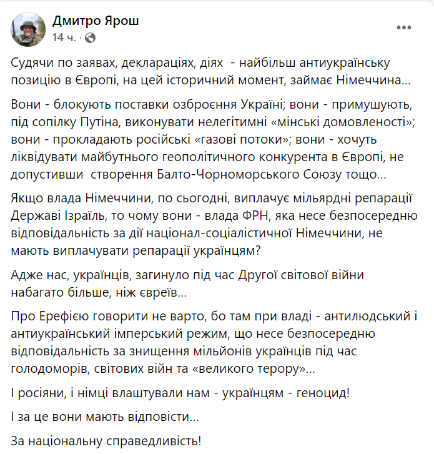Click the "14 ч." post timestamp
The height and width of the screenshot is (454, 434).
[64, 37]
